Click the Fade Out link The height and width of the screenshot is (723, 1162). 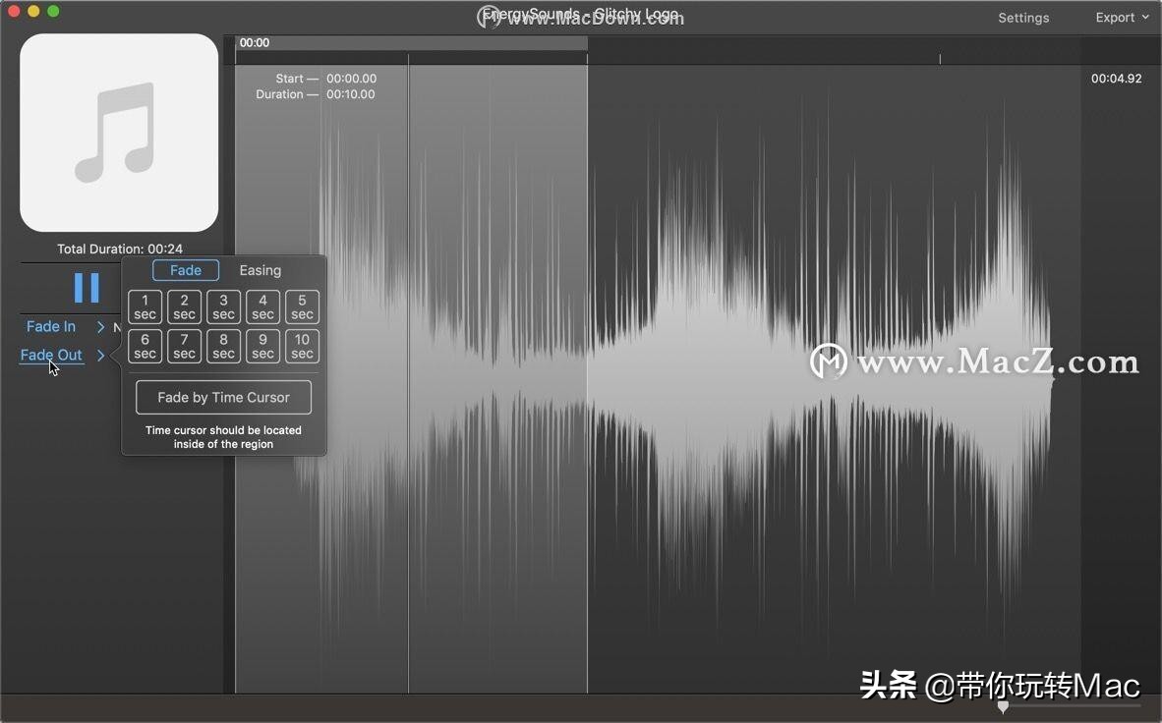[50, 355]
